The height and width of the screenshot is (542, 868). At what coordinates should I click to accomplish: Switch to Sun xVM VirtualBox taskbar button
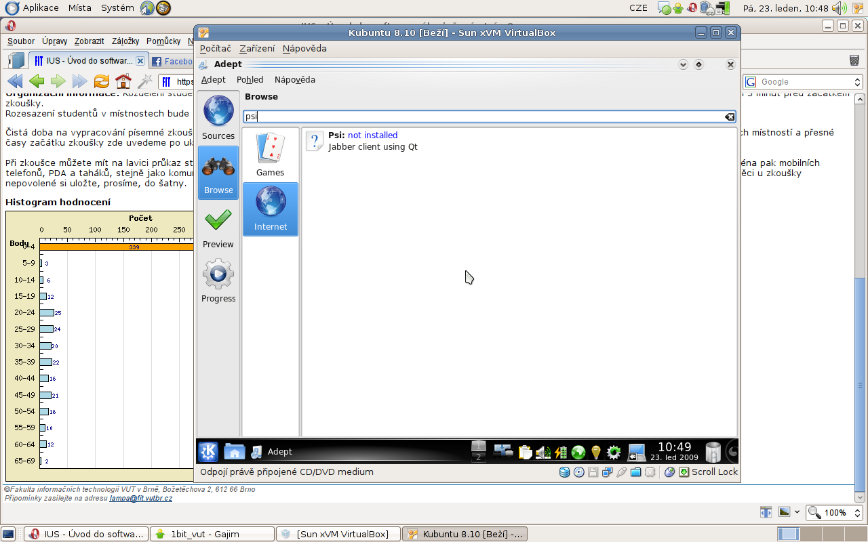point(338,534)
